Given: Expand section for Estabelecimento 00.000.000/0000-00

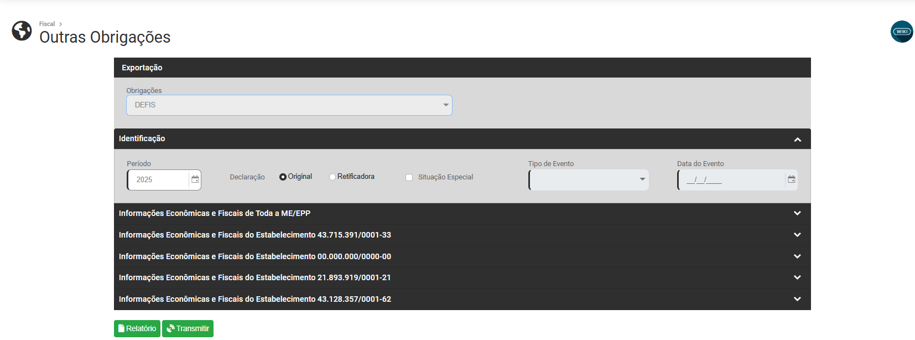Looking at the screenshot, I should click(797, 257).
